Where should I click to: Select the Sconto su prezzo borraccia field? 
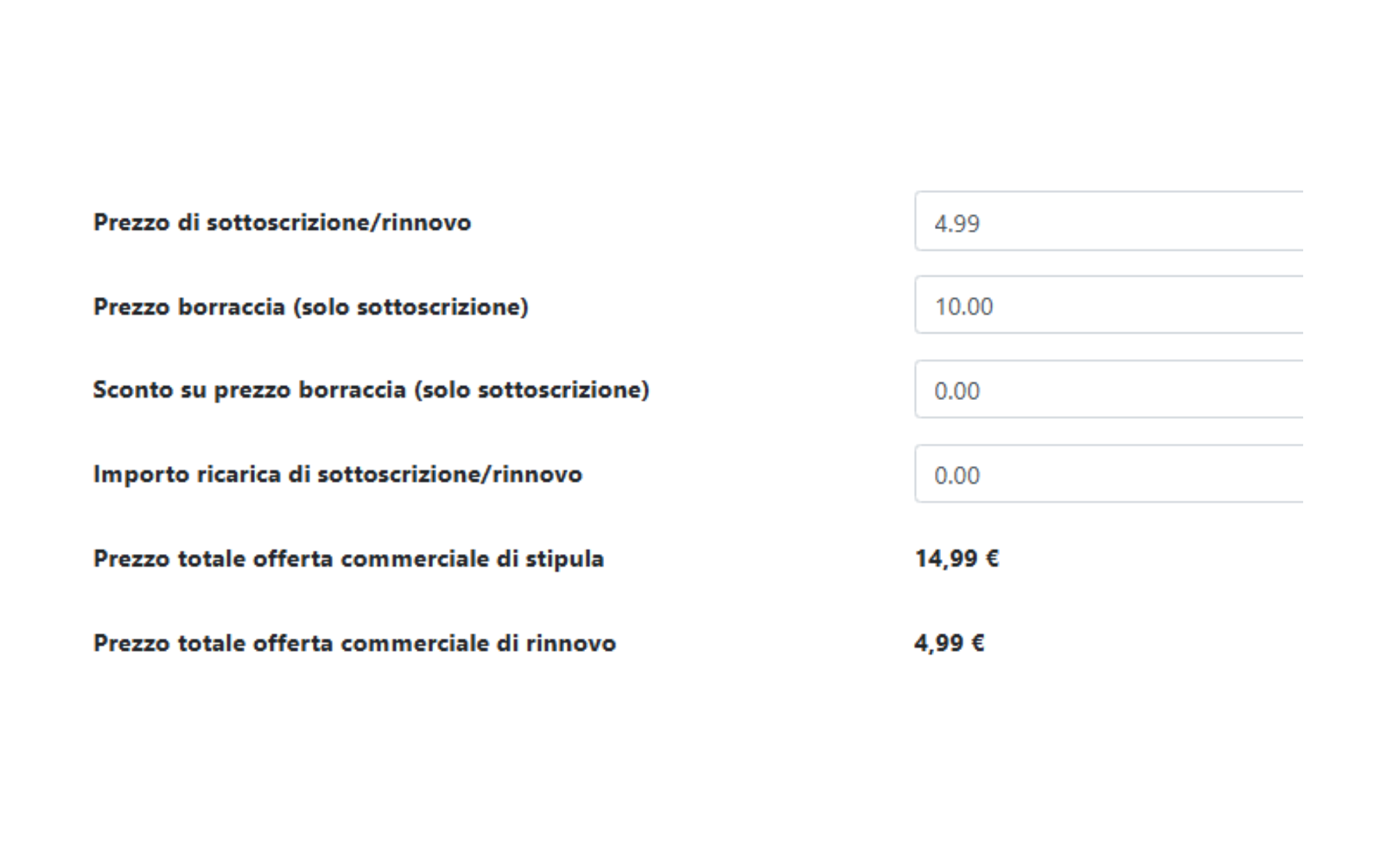click(x=1109, y=390)
